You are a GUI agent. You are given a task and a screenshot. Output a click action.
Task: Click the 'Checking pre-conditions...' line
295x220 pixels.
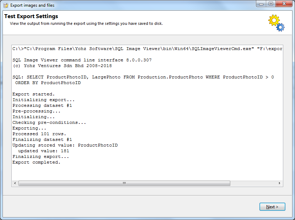[x=49, y=122]
